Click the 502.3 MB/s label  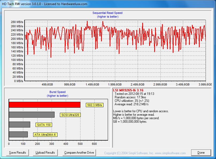pos(95,105)
